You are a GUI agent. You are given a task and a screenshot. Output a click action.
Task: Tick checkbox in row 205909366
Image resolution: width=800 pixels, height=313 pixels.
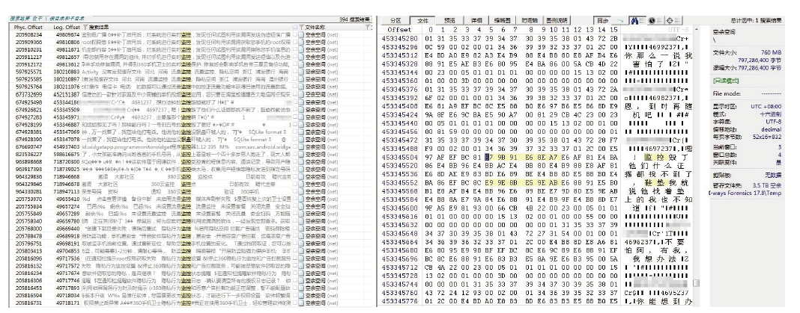click(x=295, y=43)
